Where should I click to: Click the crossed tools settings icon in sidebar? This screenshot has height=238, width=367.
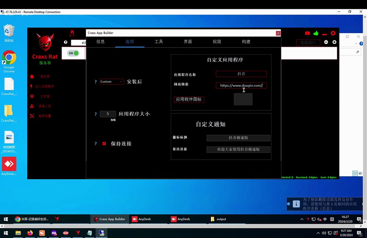(x=32, y=116)
